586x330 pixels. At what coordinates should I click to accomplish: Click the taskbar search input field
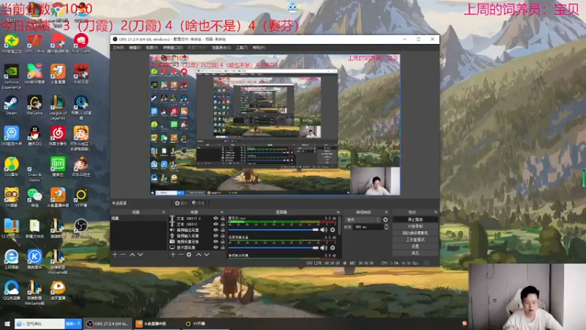(x=40, y=323)
